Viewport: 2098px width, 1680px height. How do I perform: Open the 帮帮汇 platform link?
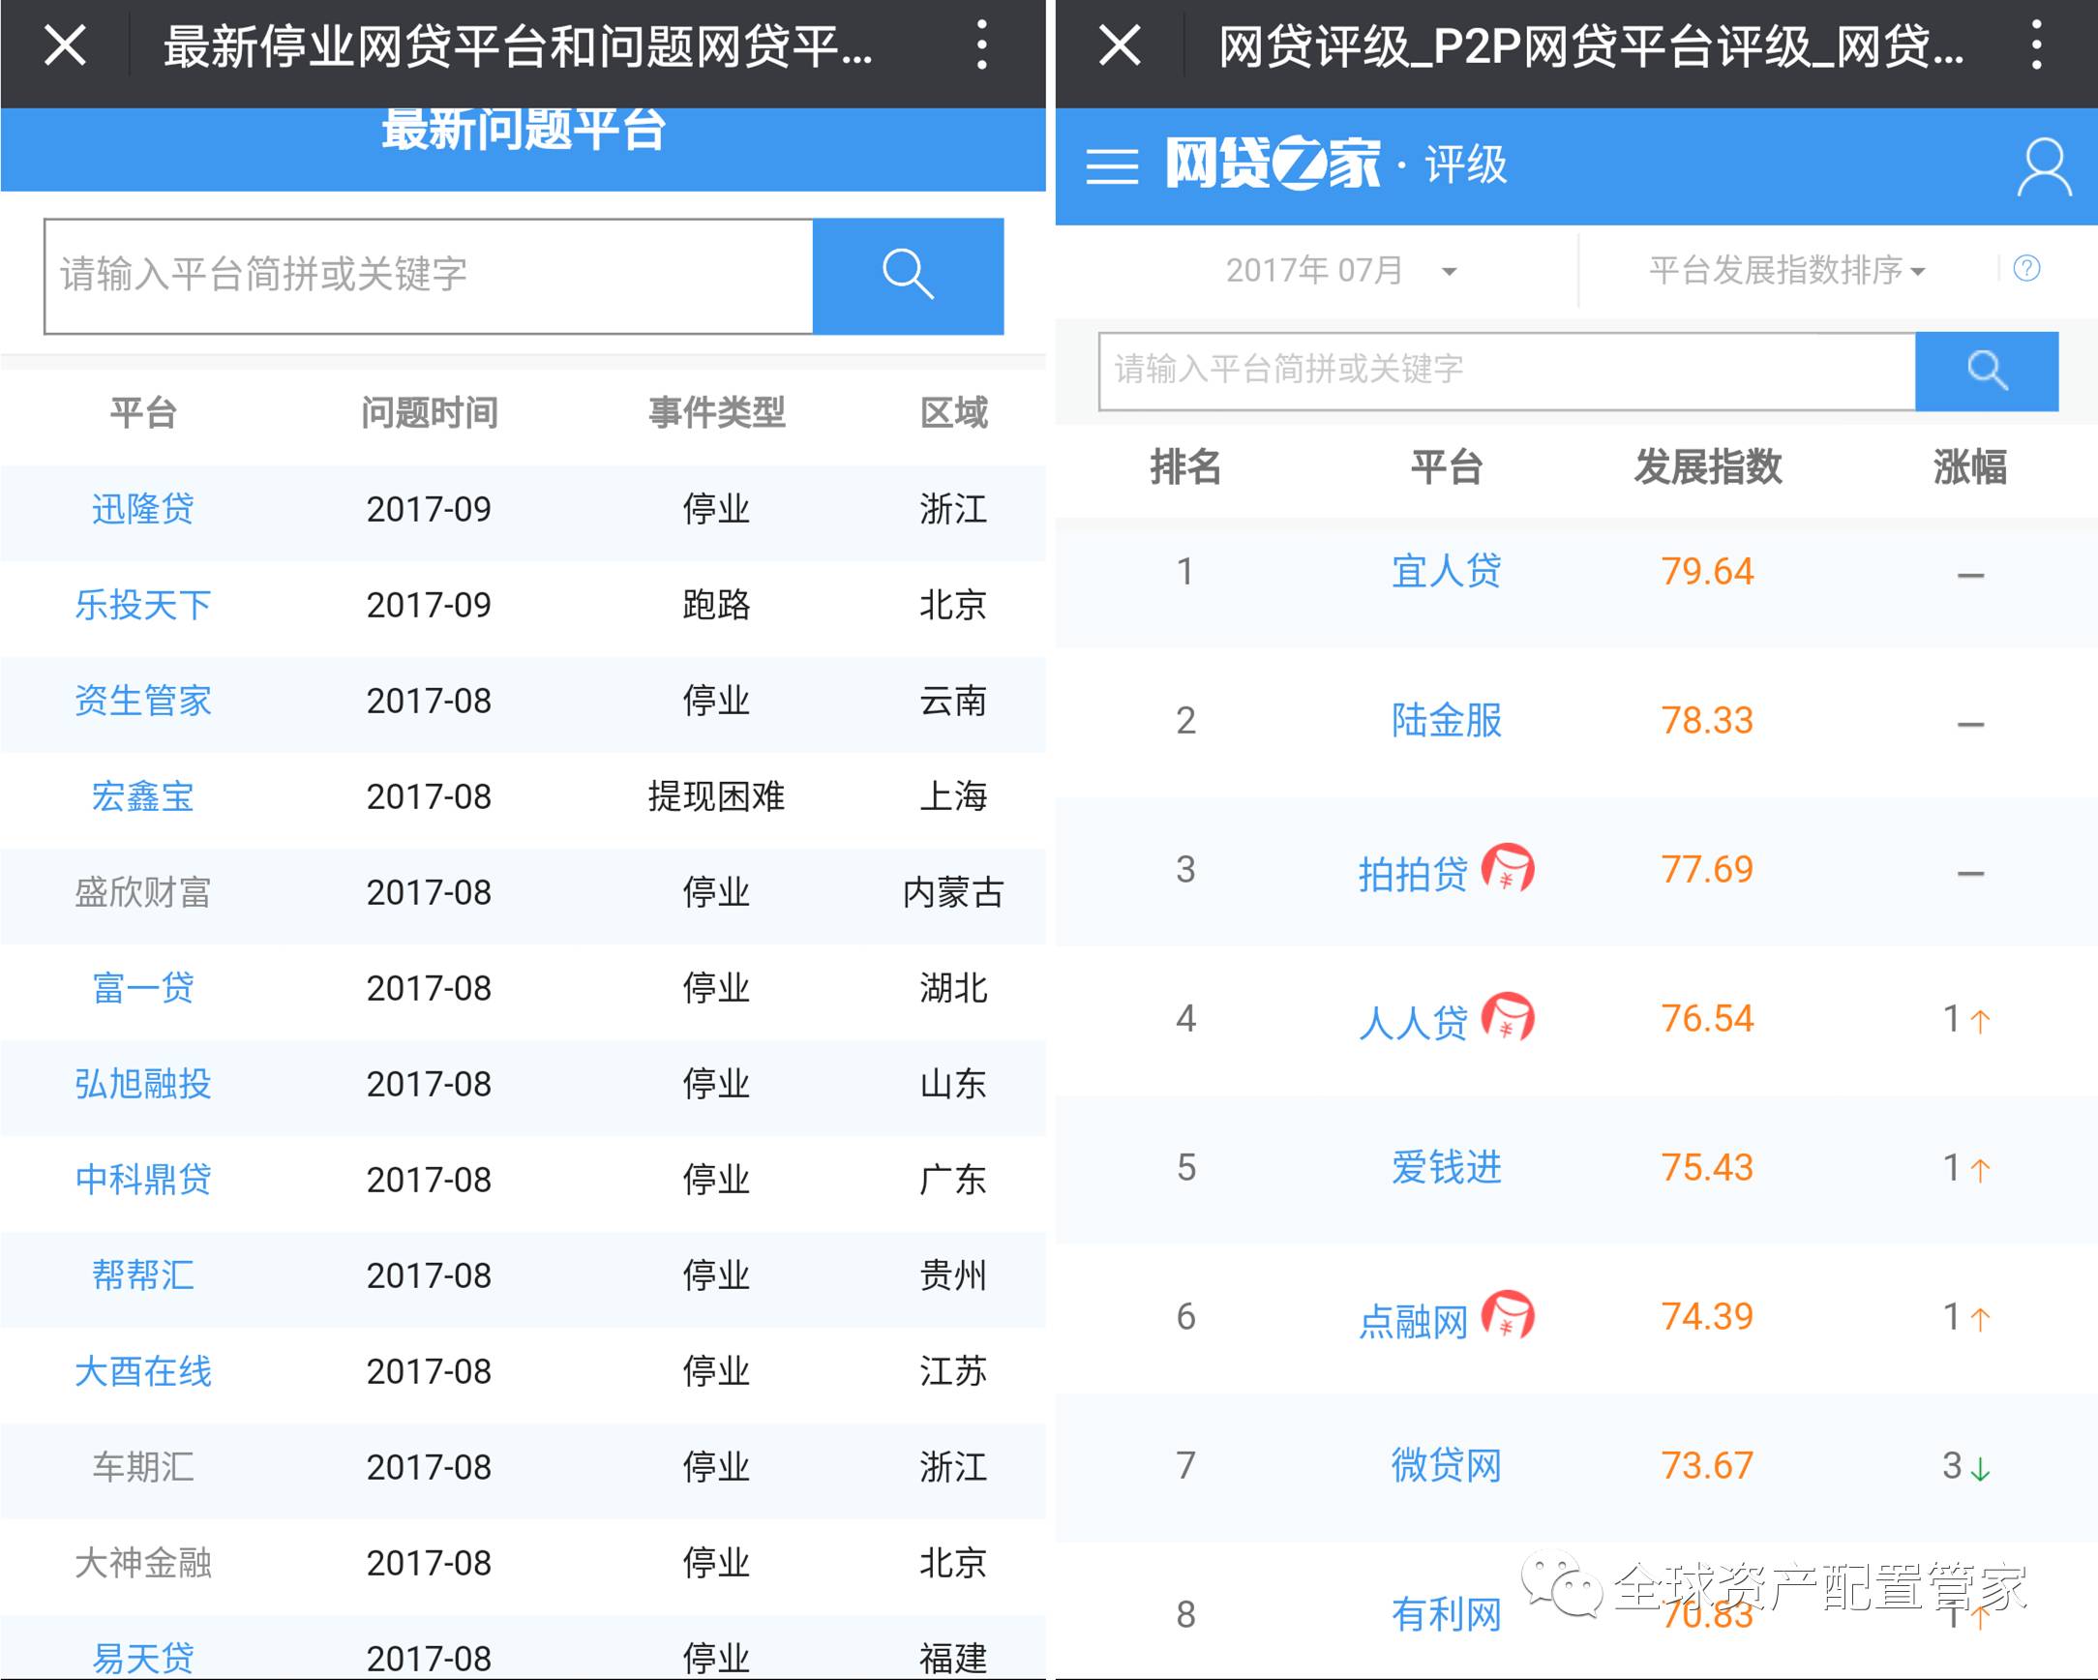pos(143,1275)
